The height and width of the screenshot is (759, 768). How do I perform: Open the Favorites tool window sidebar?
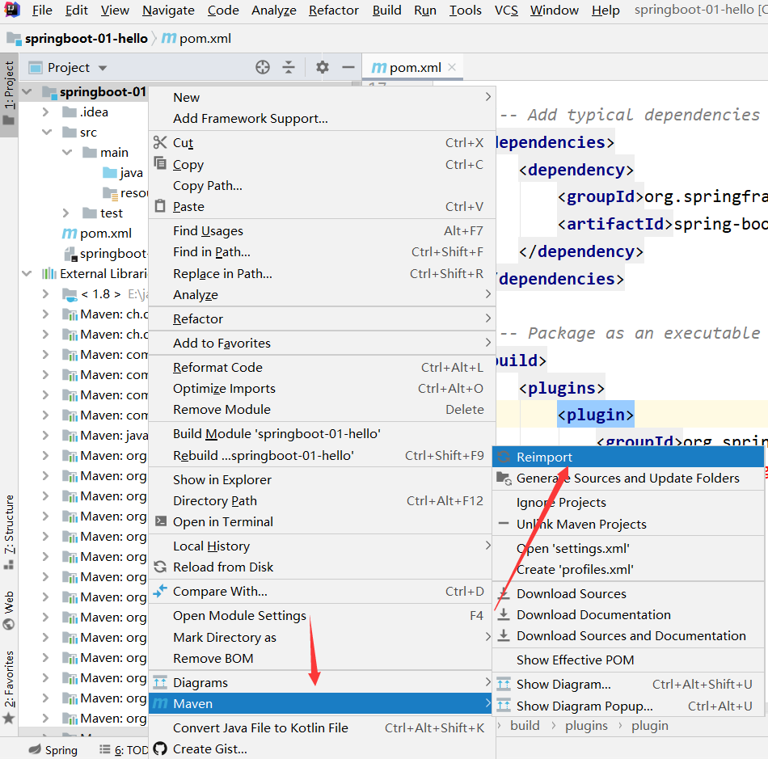(9, 686)
